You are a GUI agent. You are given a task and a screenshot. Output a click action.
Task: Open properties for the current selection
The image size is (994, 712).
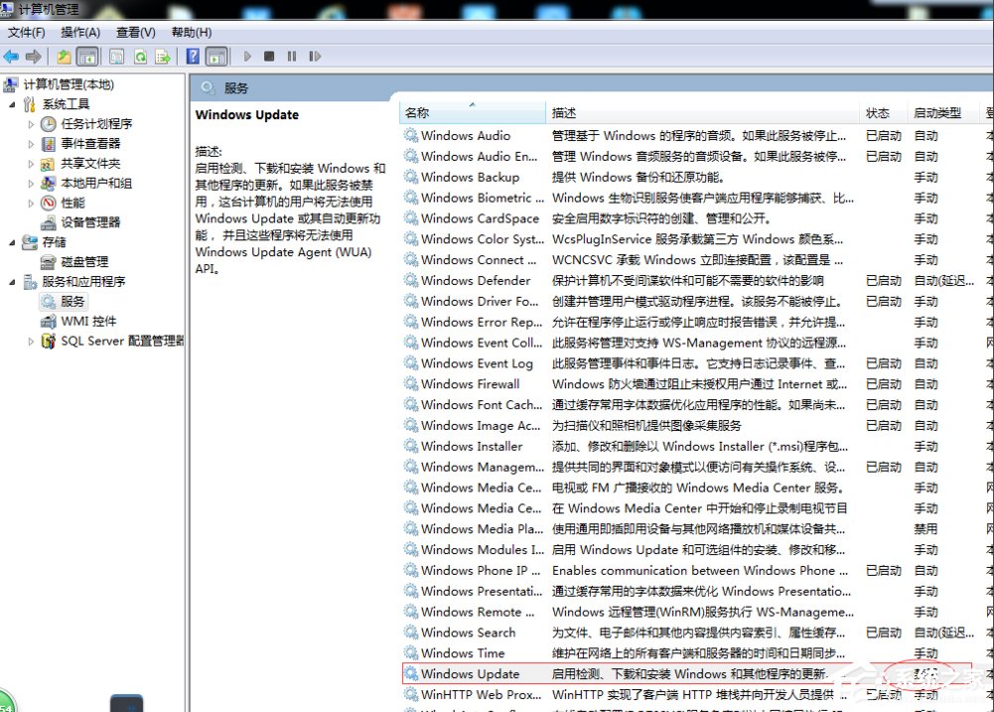point(115,57)
